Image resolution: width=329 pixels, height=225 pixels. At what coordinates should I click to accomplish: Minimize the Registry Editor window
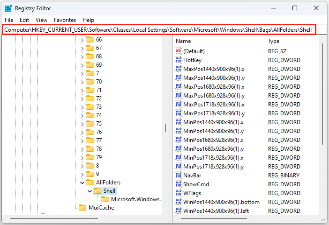click(273, 8)
